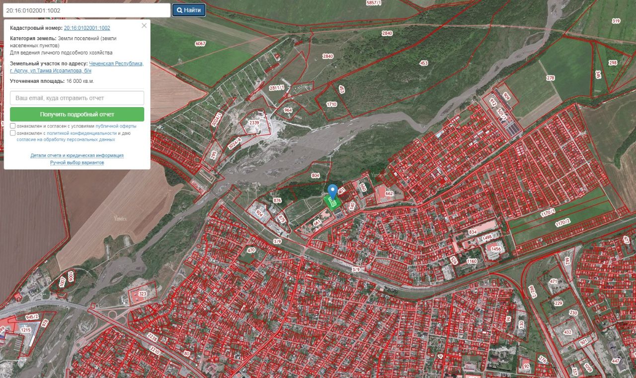Open the политикой конфиденциальности link
The width and height of the screenshot is (636, 378).
pyautogui.click(x=82, y=133)
